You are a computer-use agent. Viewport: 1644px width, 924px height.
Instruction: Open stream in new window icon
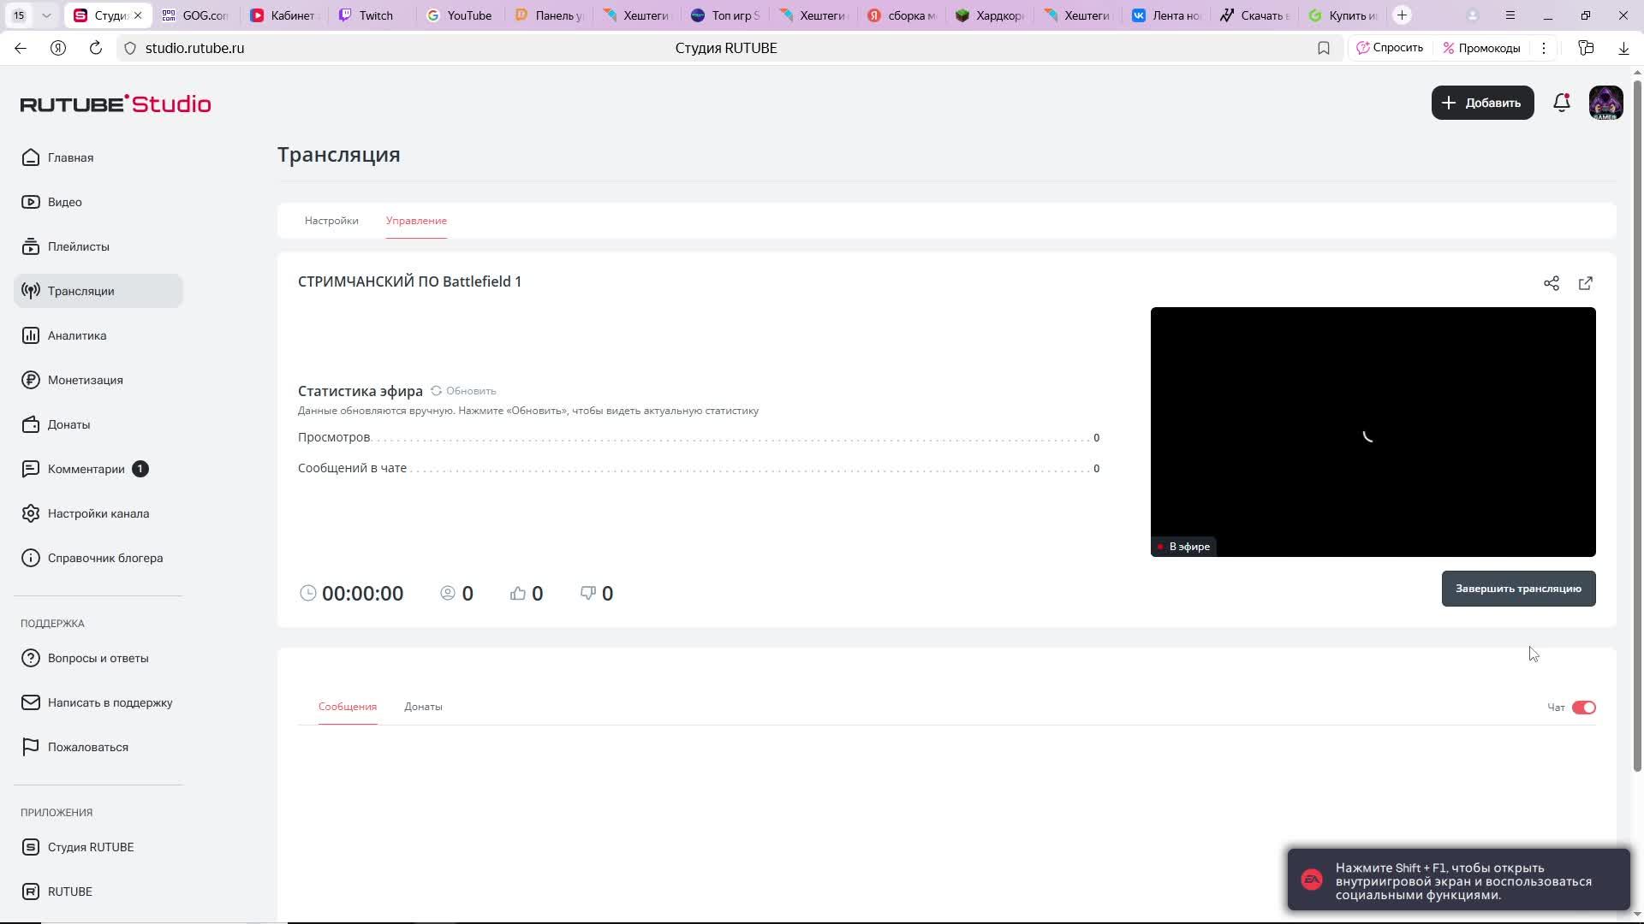pyautogui.click(x=1585, y=283)
